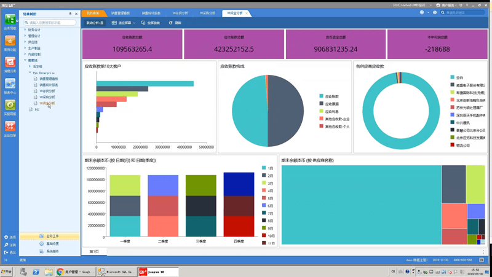Select the 业务工作 section button
The width and height of the screenshot is (492, 277).
tap(50, 236)
